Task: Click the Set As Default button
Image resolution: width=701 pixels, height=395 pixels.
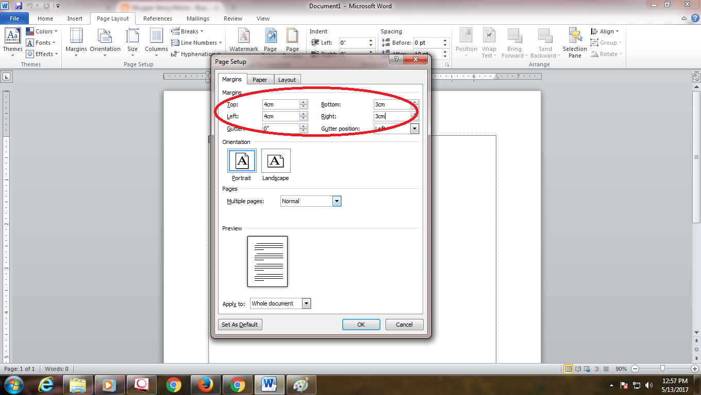Action: 240,325
